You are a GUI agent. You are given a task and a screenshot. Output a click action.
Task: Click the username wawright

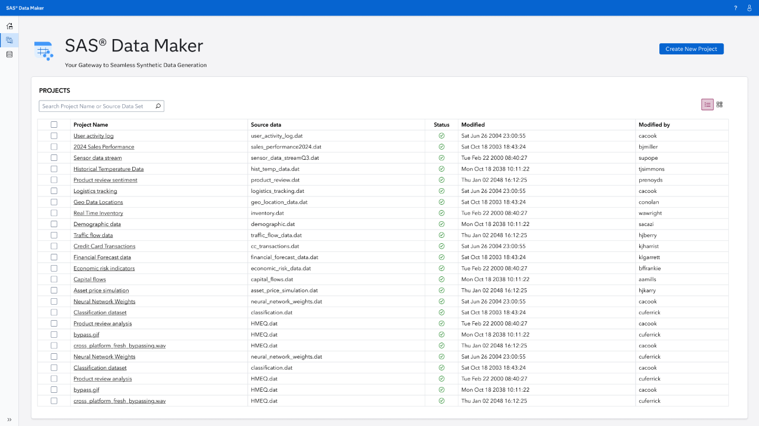coord(650,213)
